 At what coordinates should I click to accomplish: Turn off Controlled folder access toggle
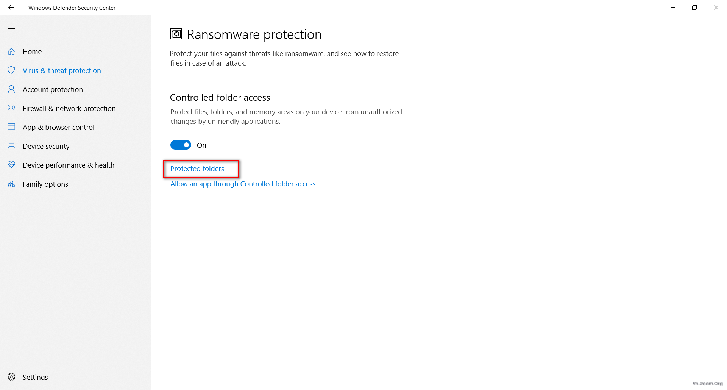(181, 145)
